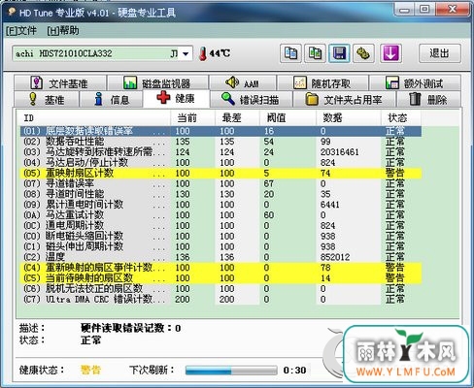Click the copy info to clipboard icon
The image size is (474, 388).
click(290, 53)
